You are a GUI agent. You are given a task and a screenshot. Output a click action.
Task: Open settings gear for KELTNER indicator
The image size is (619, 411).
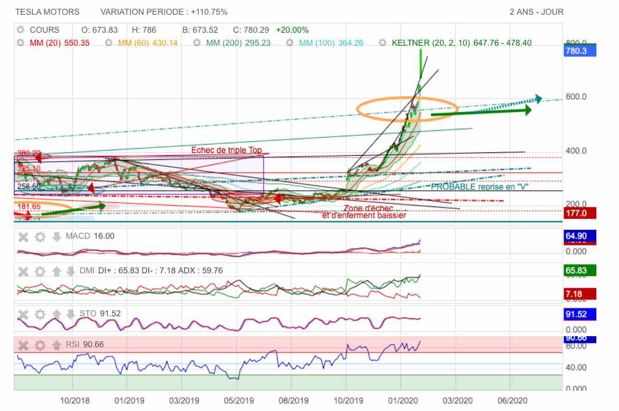click(382, 43)
